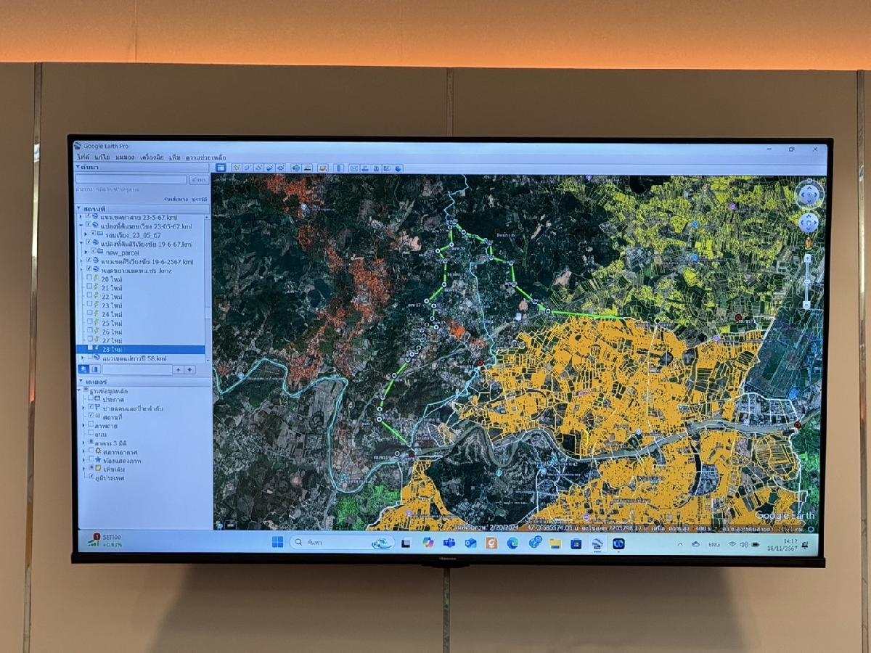The image size is (871, 653).
Task: Click the Pegman street view icon
Action: (x=808, y=244)
